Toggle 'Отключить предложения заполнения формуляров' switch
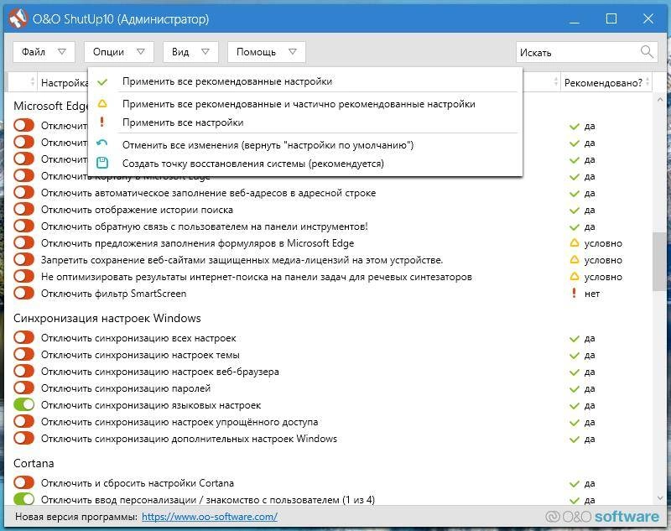Screen dimensions: 671x531 [23, 242]
